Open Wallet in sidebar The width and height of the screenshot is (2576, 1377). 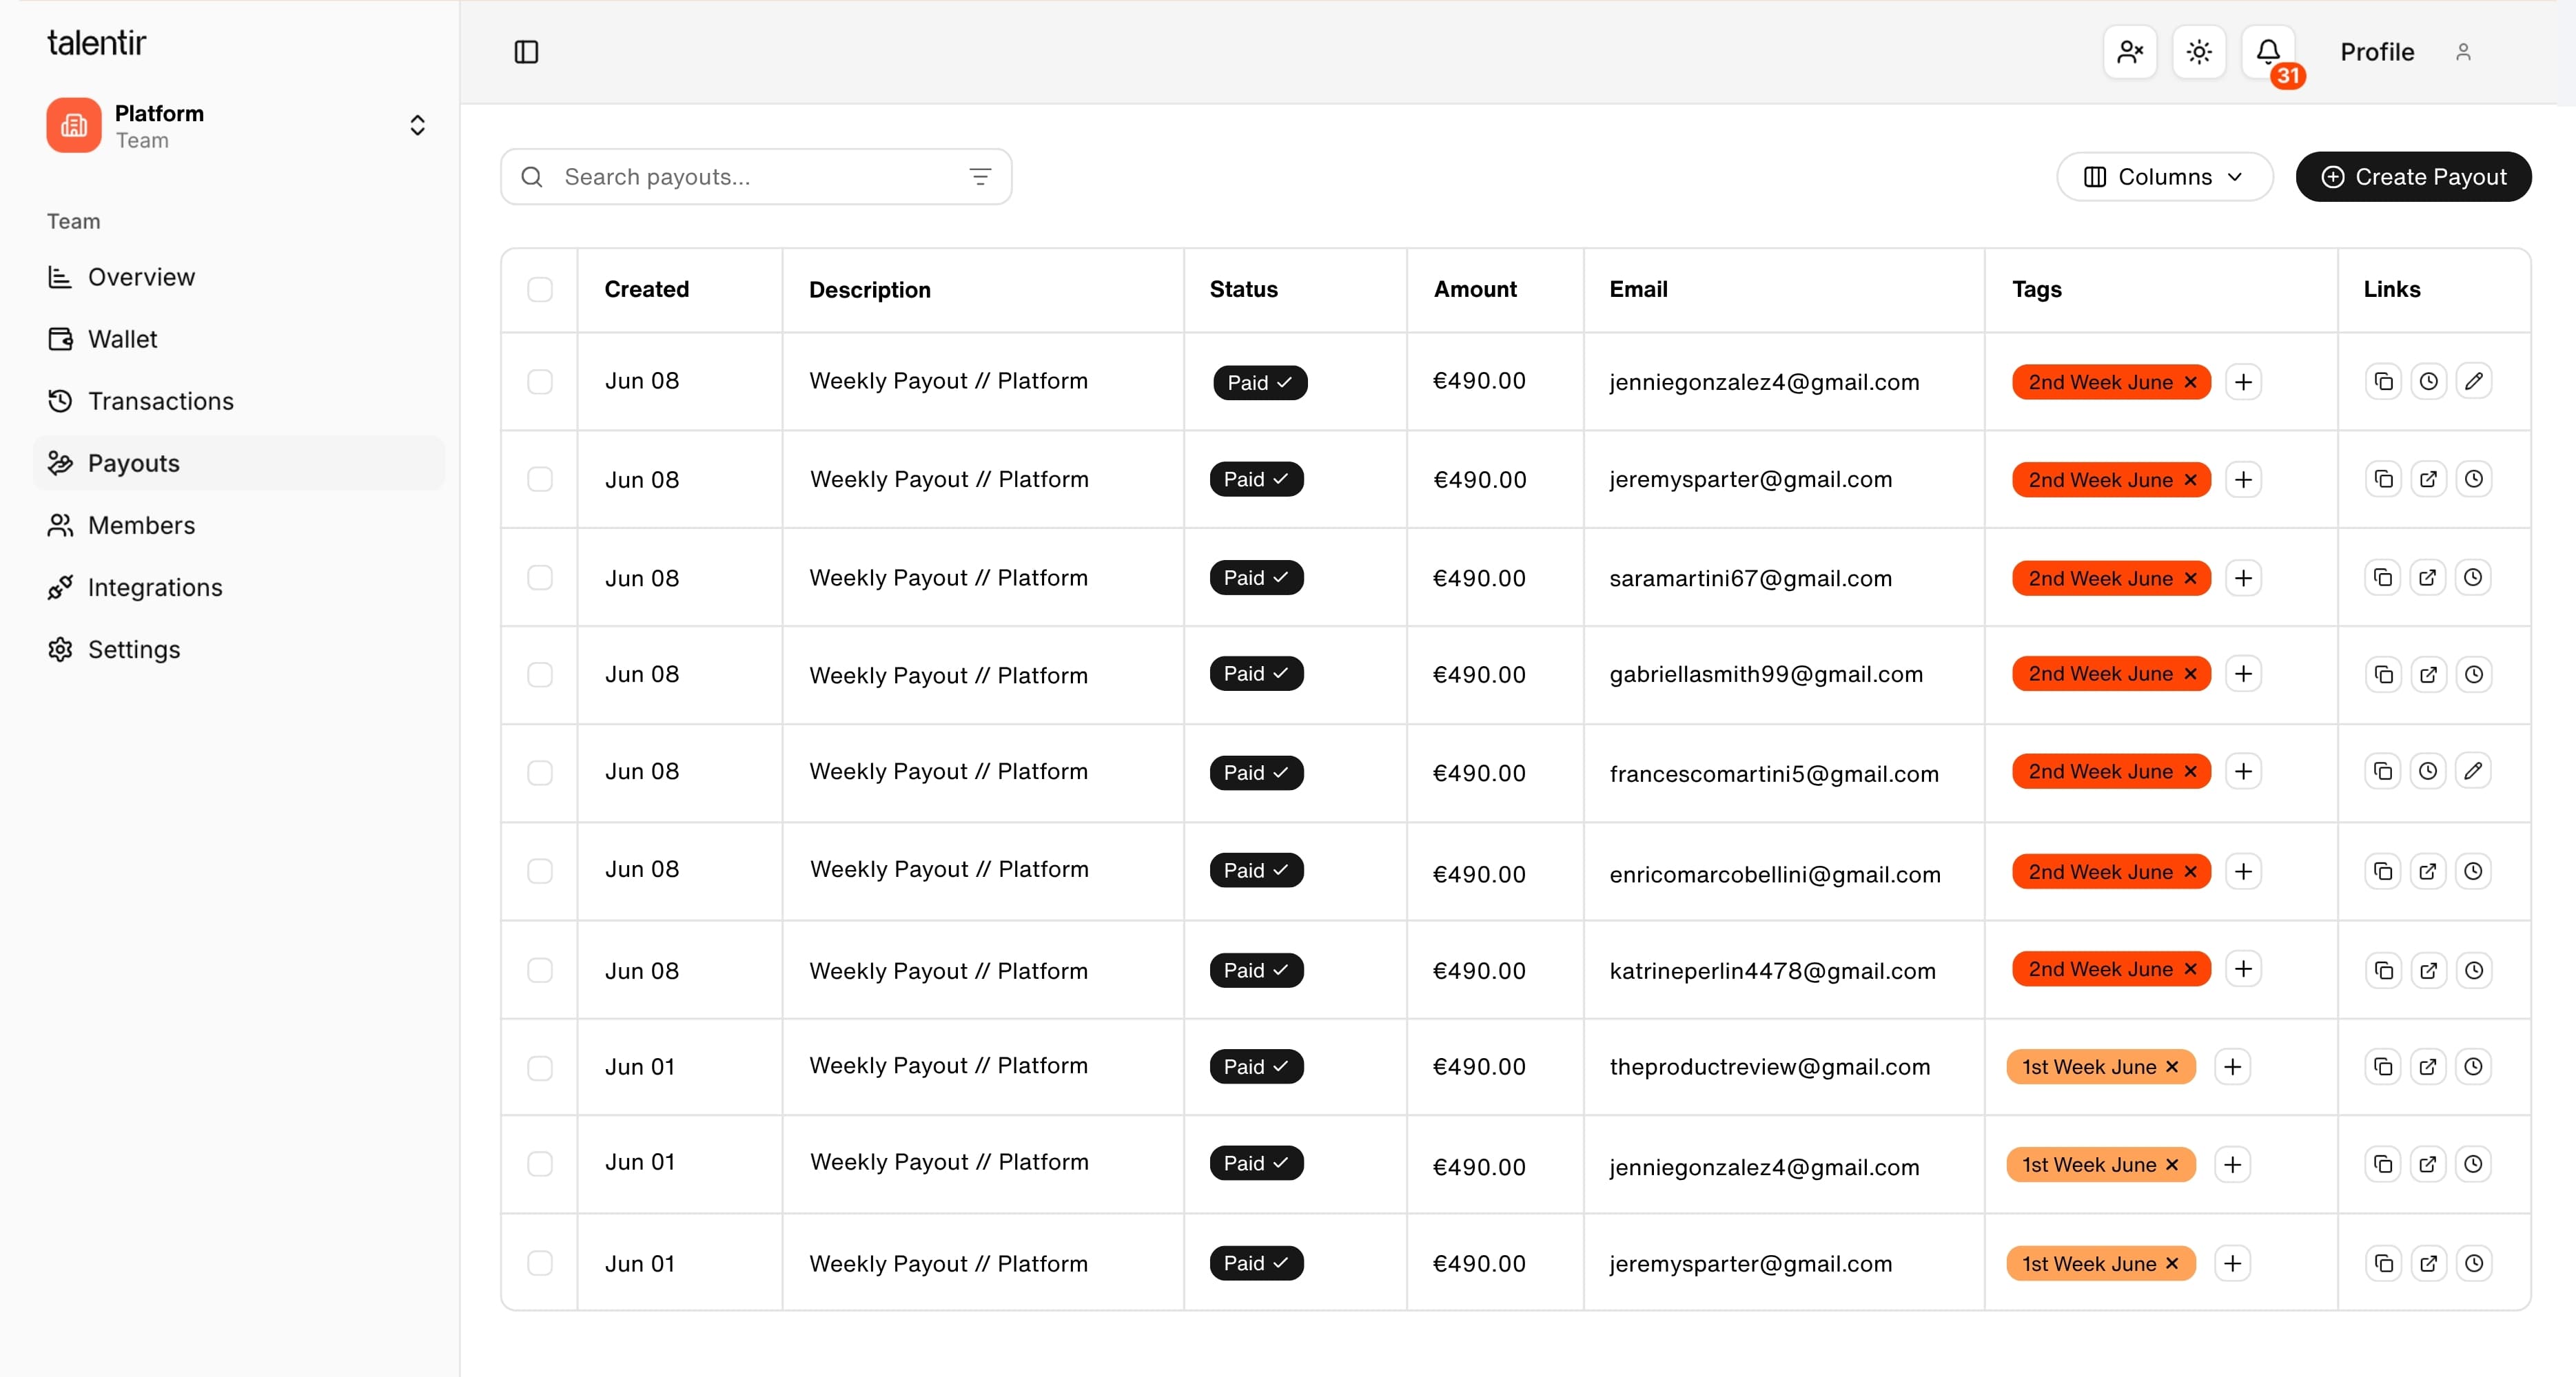pos(239,339)
